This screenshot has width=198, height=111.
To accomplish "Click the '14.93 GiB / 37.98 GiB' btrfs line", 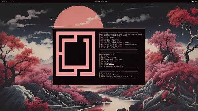I will 116,43.
